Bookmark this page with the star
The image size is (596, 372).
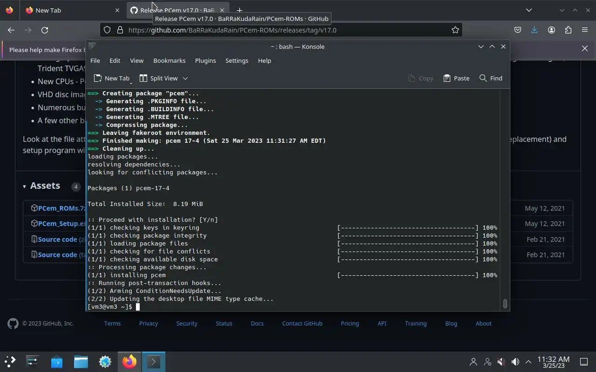455,30
